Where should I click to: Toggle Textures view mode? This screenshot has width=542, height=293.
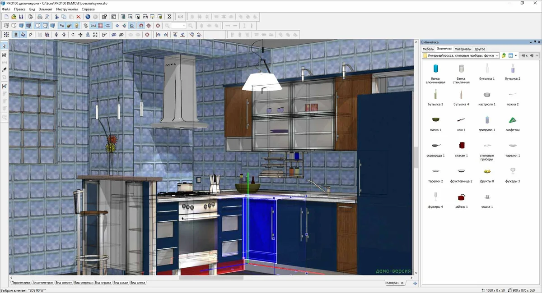(x=28, y=26)
